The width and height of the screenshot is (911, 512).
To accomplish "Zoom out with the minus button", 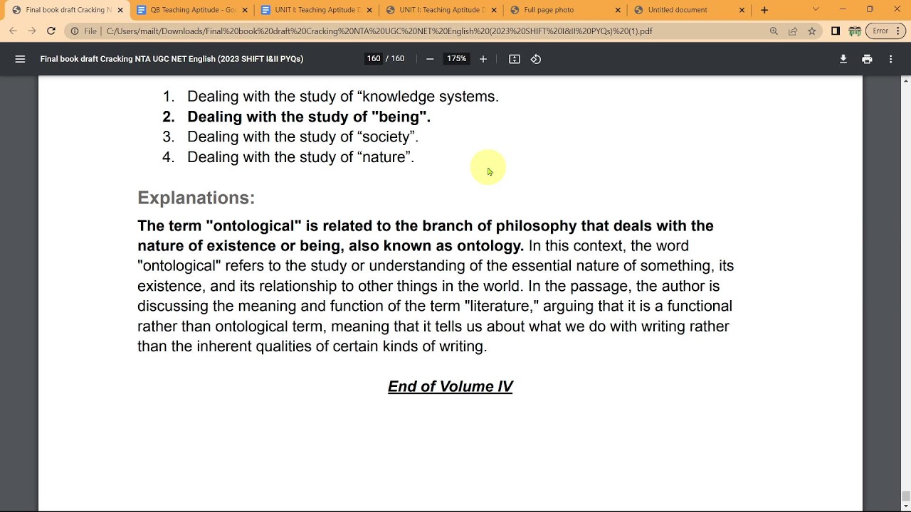I will pyautogui.click(x=430, y=59).
